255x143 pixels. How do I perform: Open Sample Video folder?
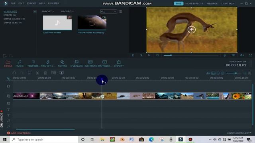coord(12,23)
